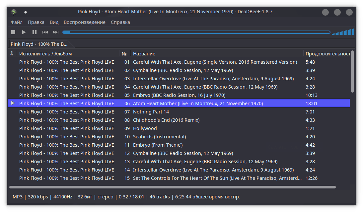The width and height of the screenshot is (363, 212).
Task: Click the vertical playlist scrollbar
Action: tap(352, 71)
